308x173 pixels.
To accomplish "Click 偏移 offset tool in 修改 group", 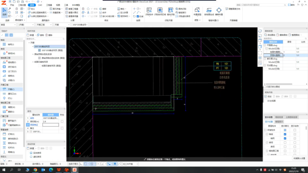I will tap(103, 9).
